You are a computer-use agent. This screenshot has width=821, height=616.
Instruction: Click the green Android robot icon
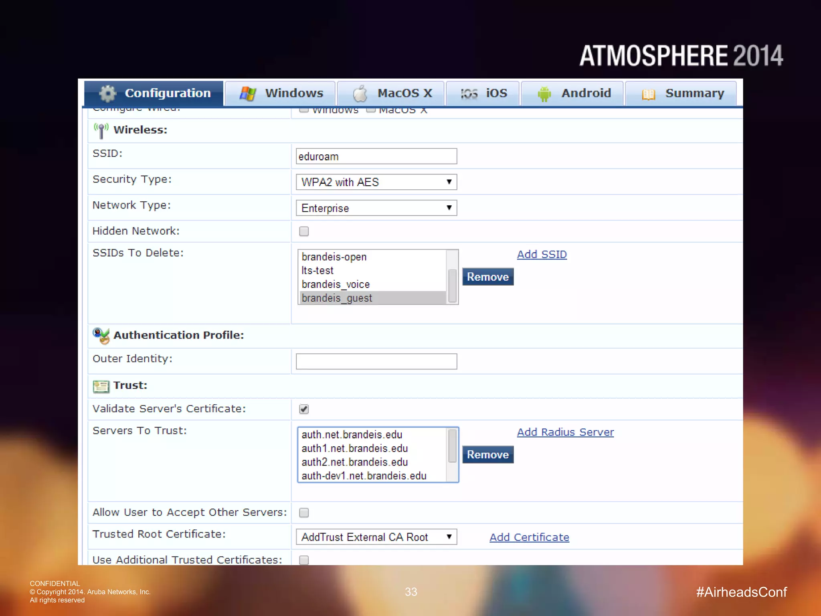[544, 94]
